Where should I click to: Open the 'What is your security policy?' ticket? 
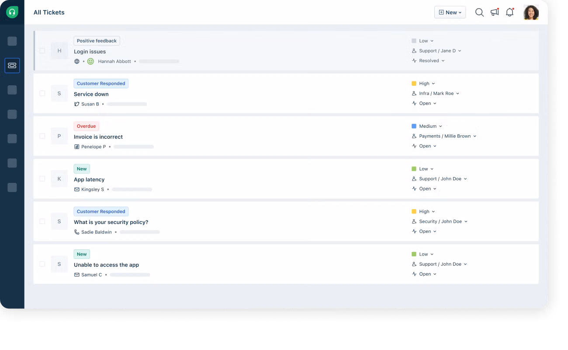coord(111,222)
